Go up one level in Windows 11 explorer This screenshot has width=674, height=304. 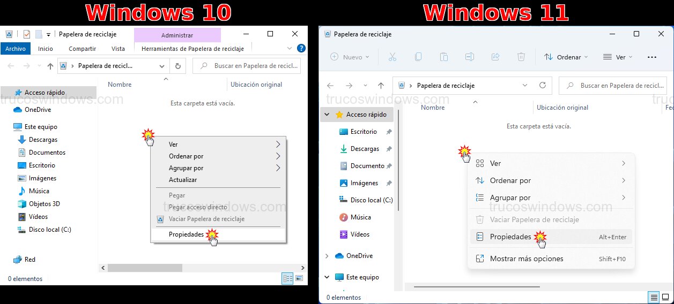click(x=381, y=86)
